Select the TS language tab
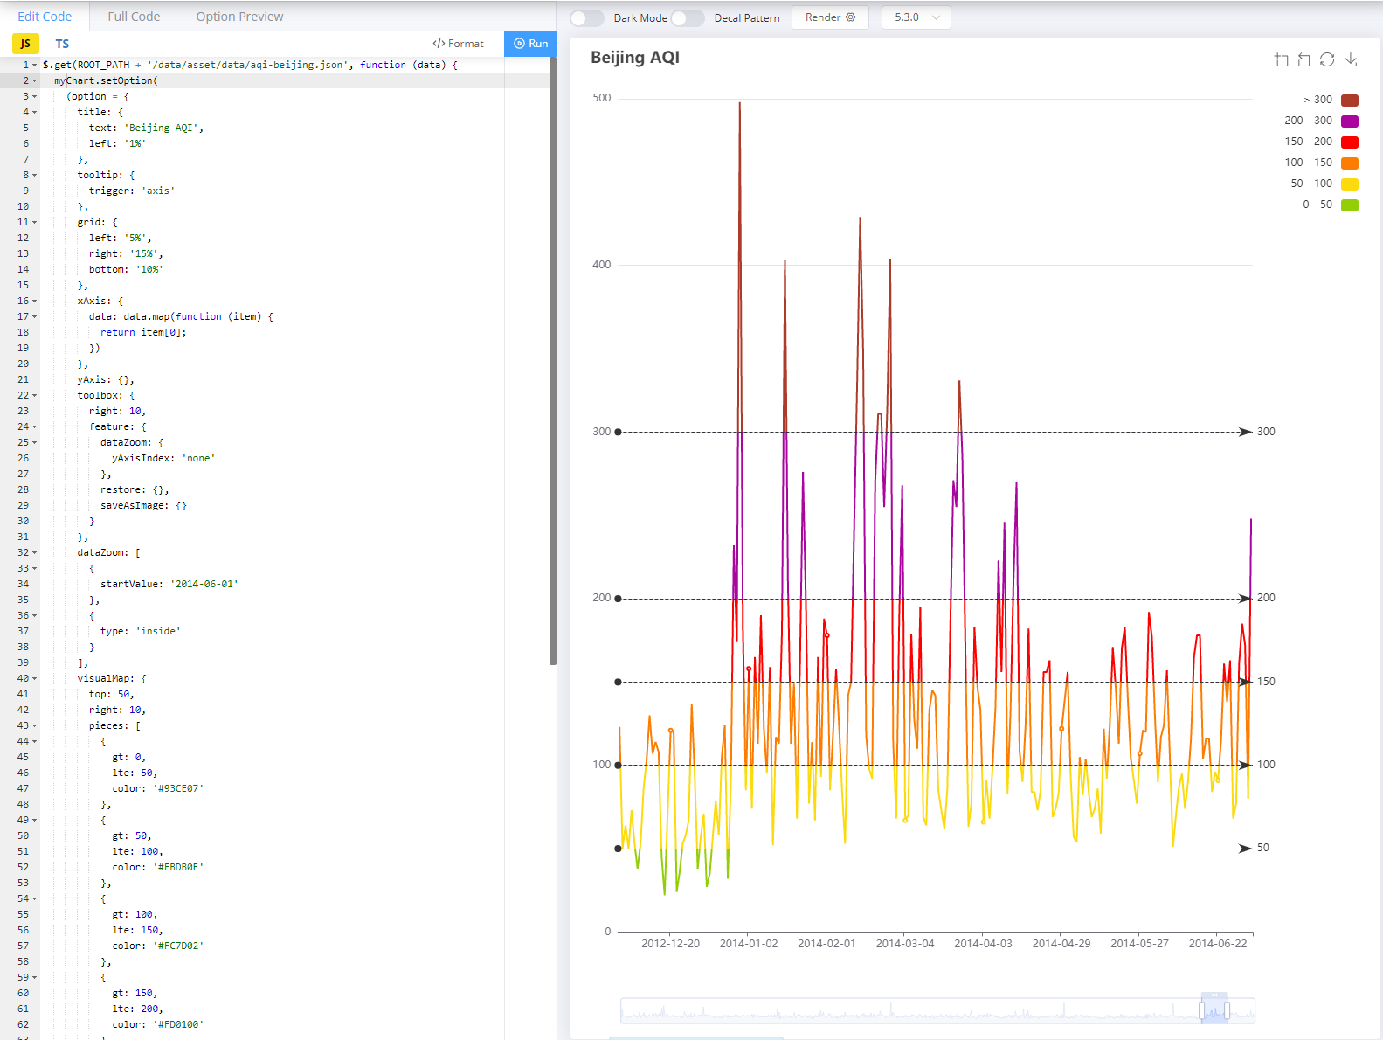This screenshot has width=1383, height=1040. coord(62,44)
